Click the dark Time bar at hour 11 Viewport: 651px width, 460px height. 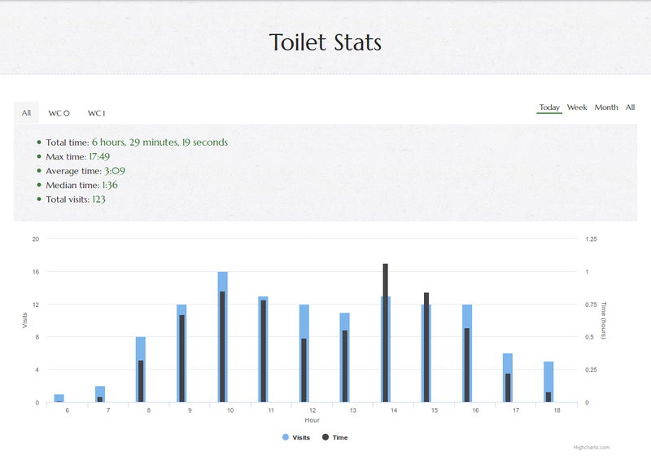[x=264, y=350]
